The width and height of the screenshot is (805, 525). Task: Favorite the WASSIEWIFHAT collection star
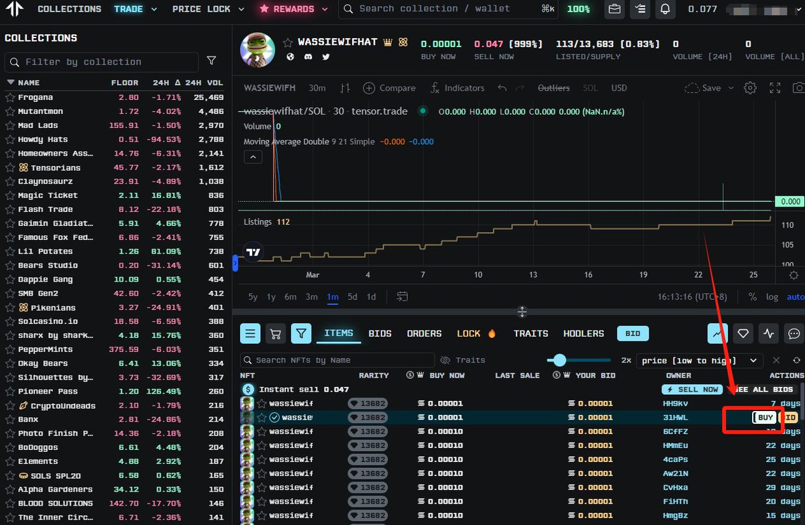(x=288, y=42)
